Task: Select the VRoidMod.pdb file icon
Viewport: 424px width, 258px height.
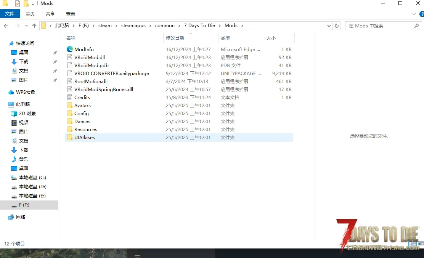Action: 70,65
